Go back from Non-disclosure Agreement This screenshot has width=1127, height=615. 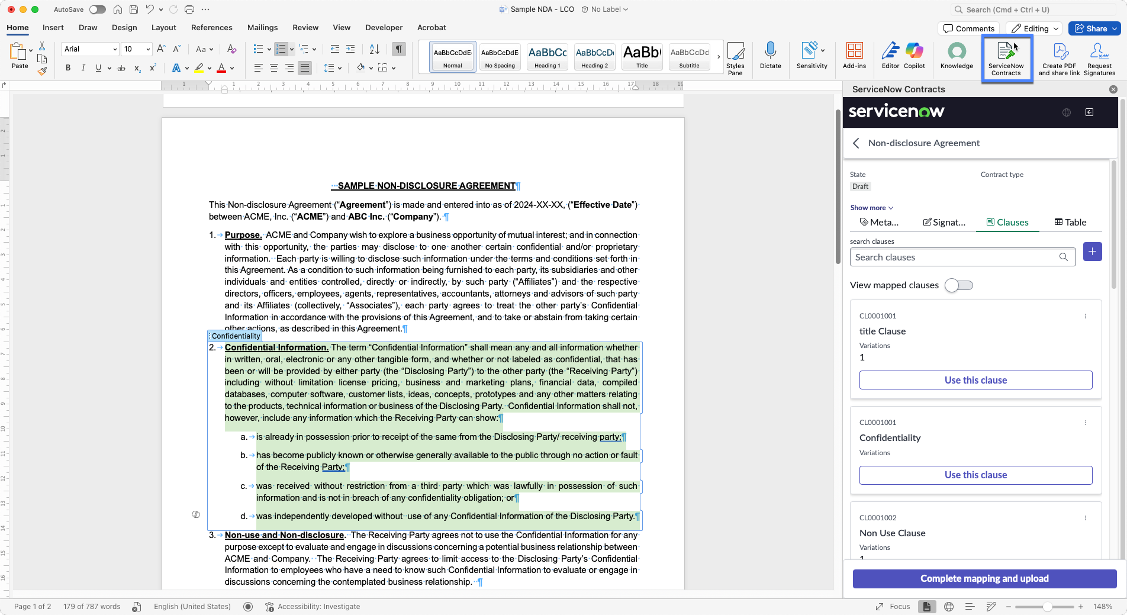click(x=856, y=143)
